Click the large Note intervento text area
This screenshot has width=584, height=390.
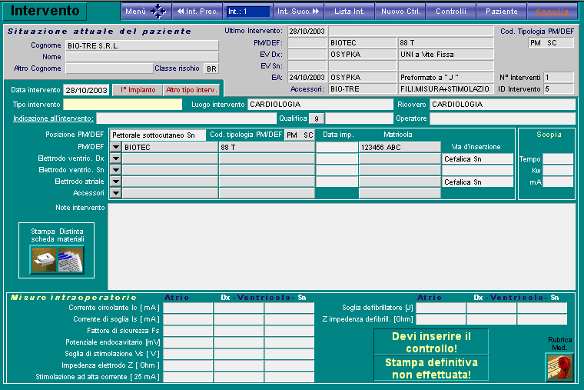341,246
